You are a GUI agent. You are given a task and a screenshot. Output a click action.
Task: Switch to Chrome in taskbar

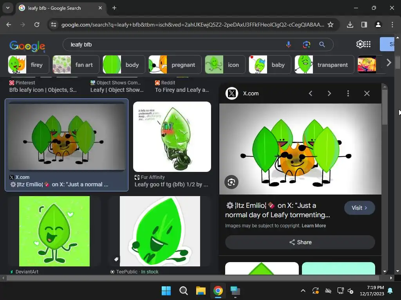(x=218, y=291)
